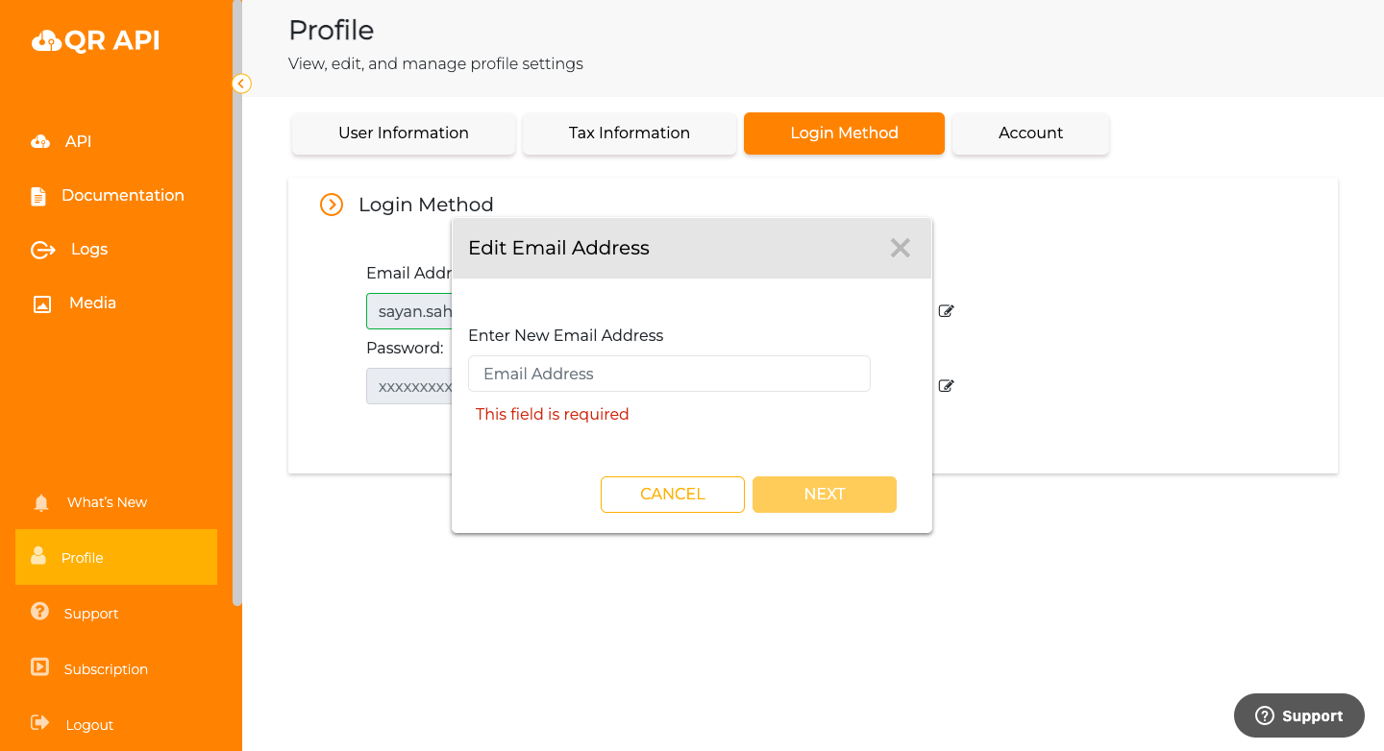Screen dimensions: 1384x751
Task: Switch to the Tax Information tab
Action: pyautogui.click(x=630, y=133)
